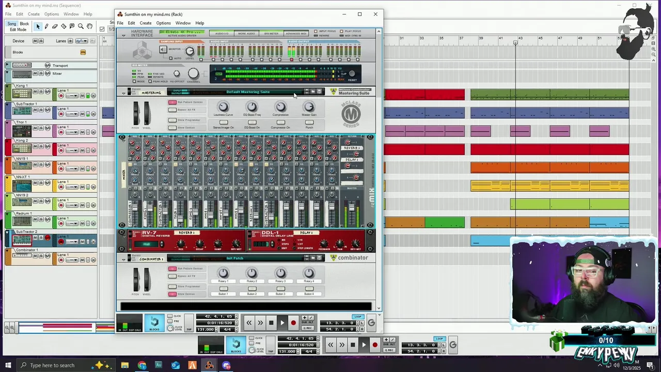Open the Create menu in Rack window
661x372 pixels.
coord(146,23)
